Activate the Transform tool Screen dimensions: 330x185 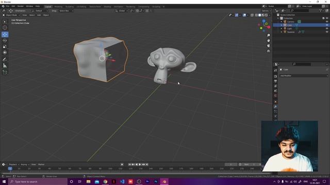5,52
